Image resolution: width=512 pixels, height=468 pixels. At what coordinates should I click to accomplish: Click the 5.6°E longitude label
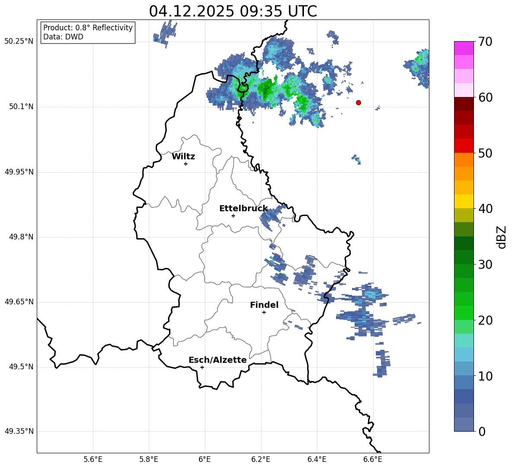click(x=93, y=459)
